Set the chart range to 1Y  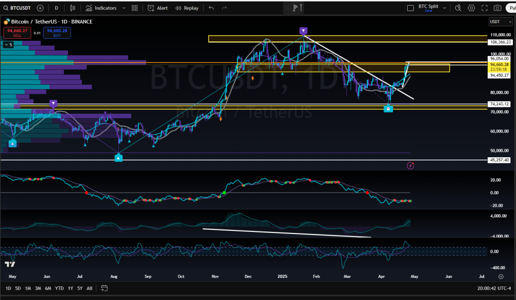(x=71, y=288)
